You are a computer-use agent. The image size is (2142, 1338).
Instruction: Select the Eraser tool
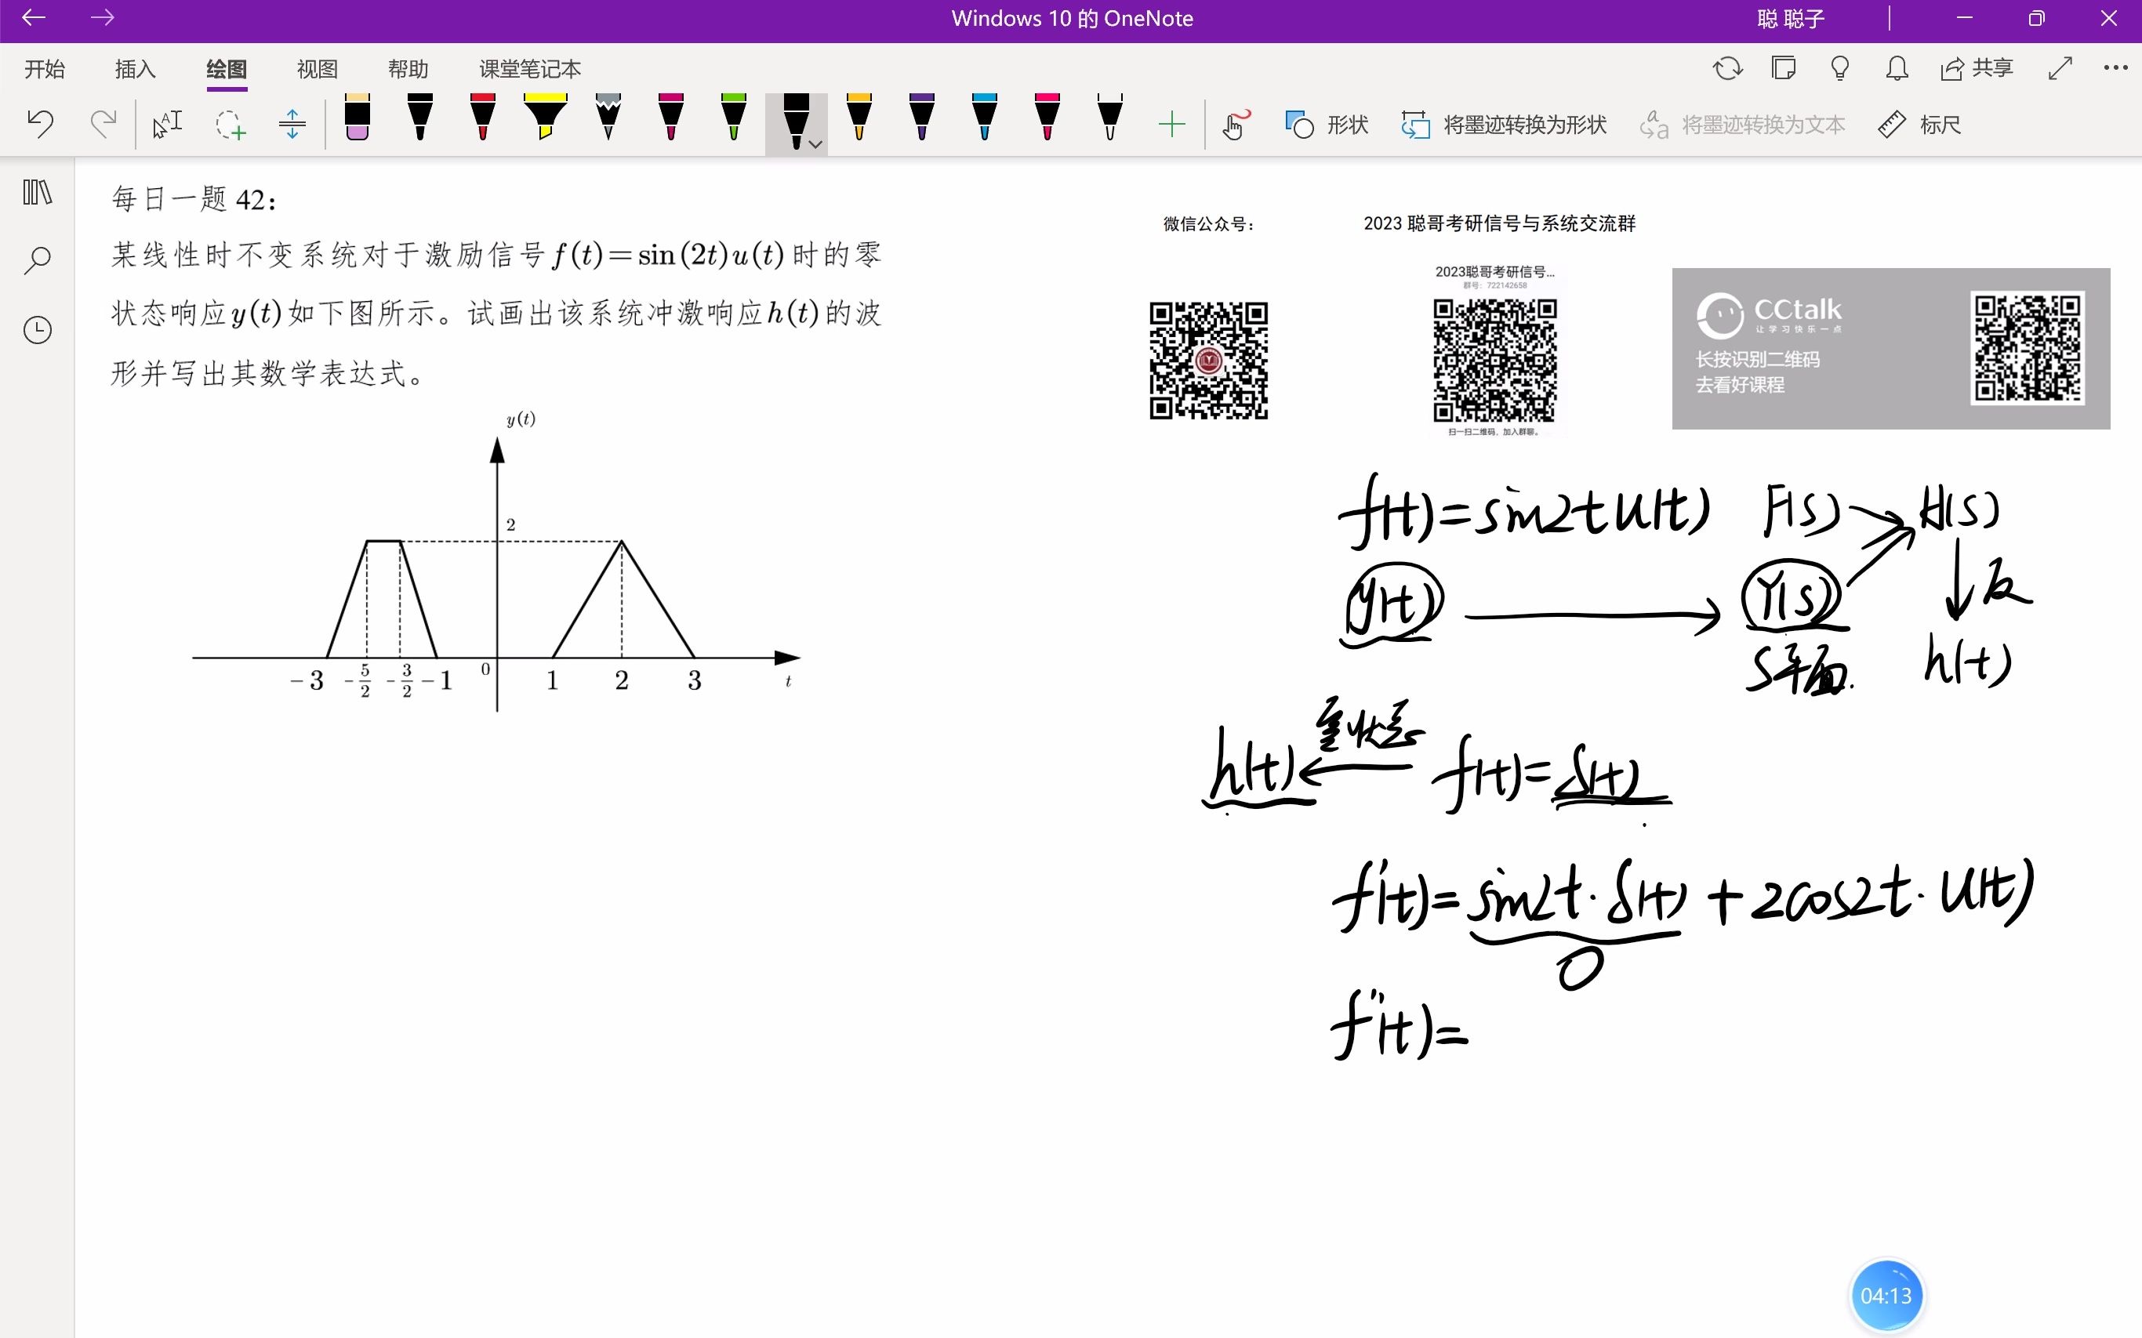point(357,118)
